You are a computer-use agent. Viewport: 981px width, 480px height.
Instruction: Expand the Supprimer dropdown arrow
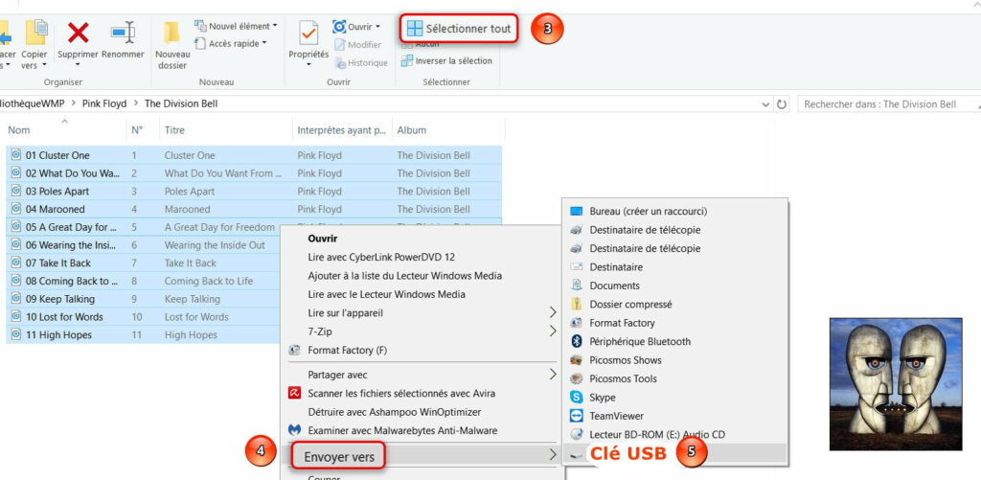pos(78,64)
